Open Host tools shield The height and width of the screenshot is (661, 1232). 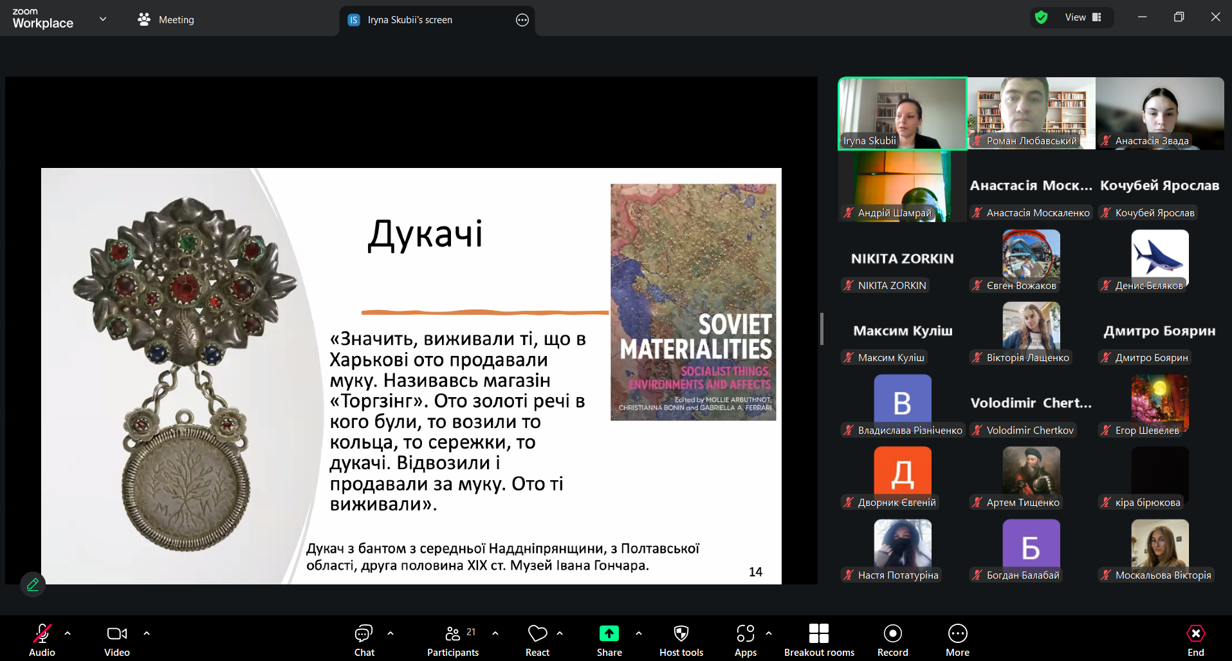point(681,640)
